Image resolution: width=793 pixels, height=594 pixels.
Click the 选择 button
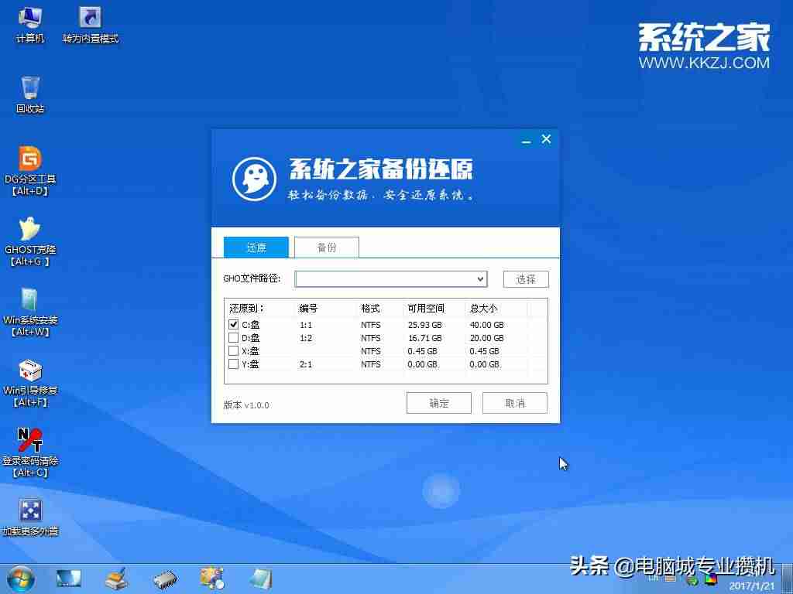pos(526,279)
